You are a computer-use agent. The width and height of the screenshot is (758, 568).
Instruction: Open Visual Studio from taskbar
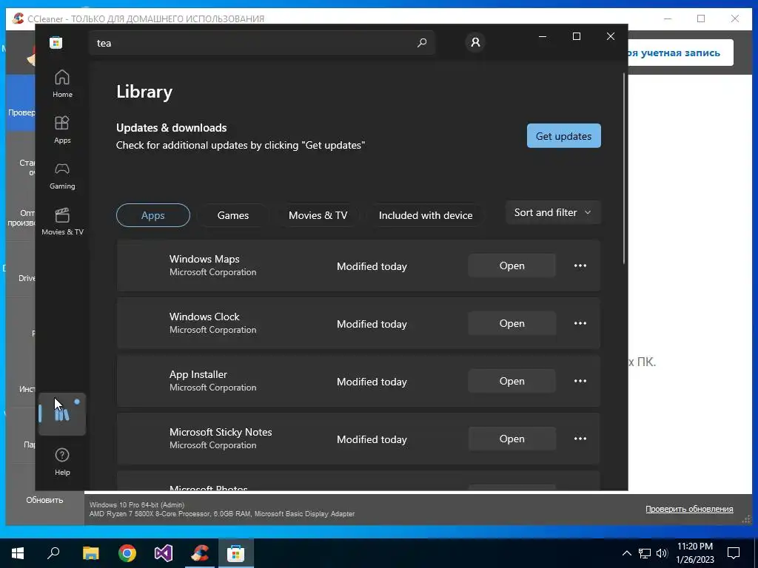pyautogui.click(x=164, y=553)
